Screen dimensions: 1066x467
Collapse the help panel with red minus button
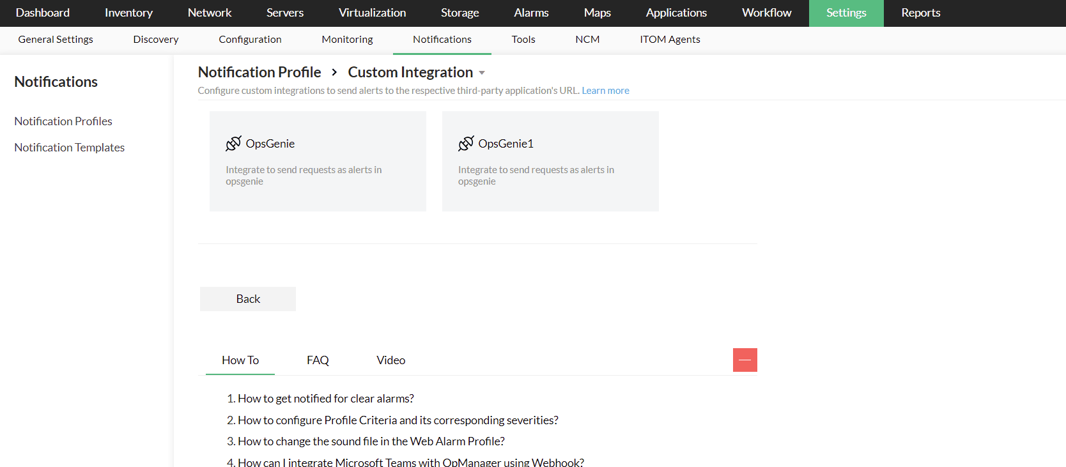745,360
